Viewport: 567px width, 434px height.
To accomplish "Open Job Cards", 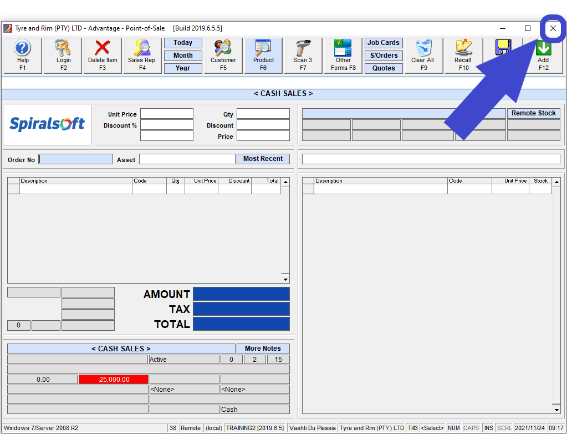I will coord(384,43).
